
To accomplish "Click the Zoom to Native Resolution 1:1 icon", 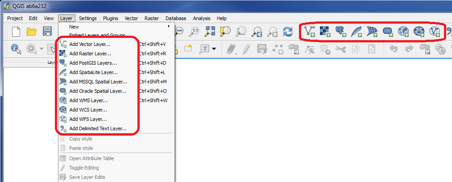I will pyautogui.click(x=195, y=31).
